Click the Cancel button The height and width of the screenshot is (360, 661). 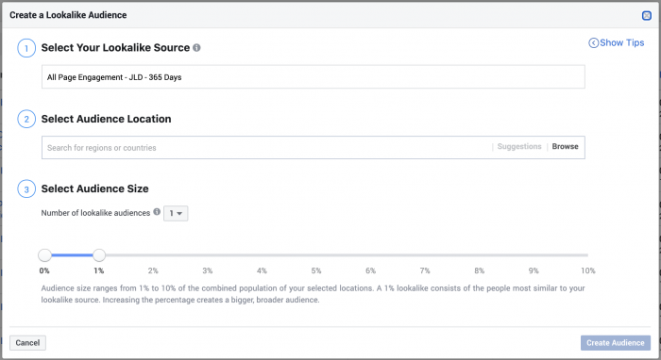pyautogui.click(x=27, y=343)
